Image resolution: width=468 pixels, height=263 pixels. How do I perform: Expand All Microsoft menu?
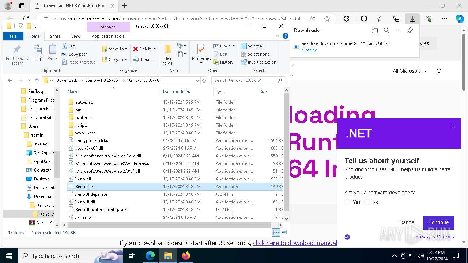tap(409, 71)
